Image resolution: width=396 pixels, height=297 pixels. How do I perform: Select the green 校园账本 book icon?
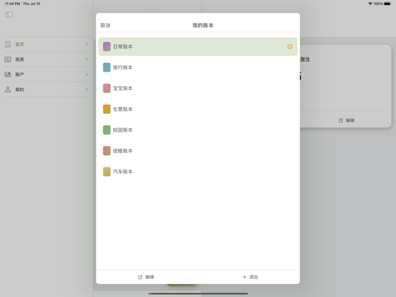pyautogui.click(x=107, y=130)
